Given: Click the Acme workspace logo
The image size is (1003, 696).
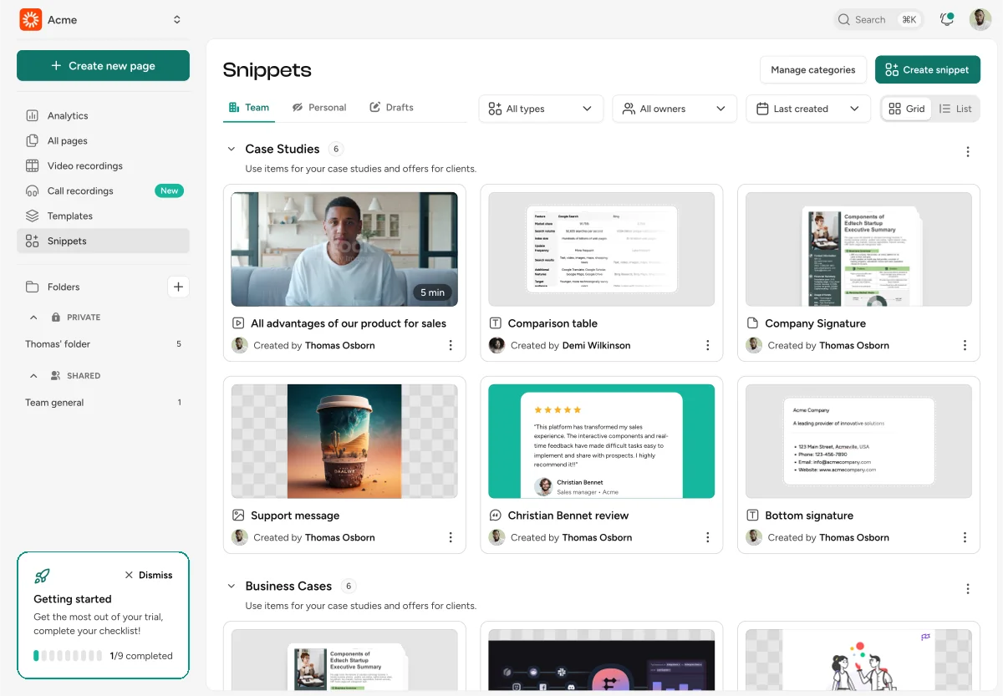Looking at the screenshot, I should [31, 19].
